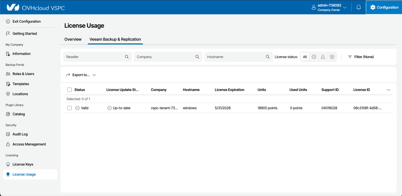
Task: Click the Valid status check icon
Action: (x=77, y=108)
